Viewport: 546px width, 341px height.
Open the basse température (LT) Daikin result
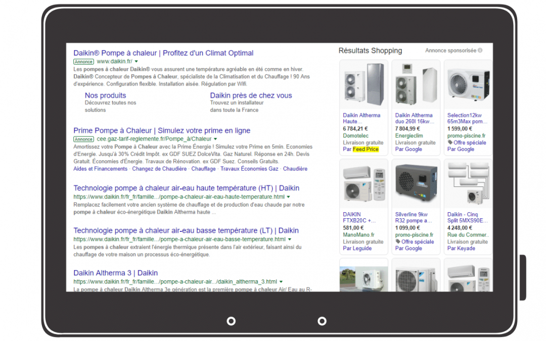point(186,230)
